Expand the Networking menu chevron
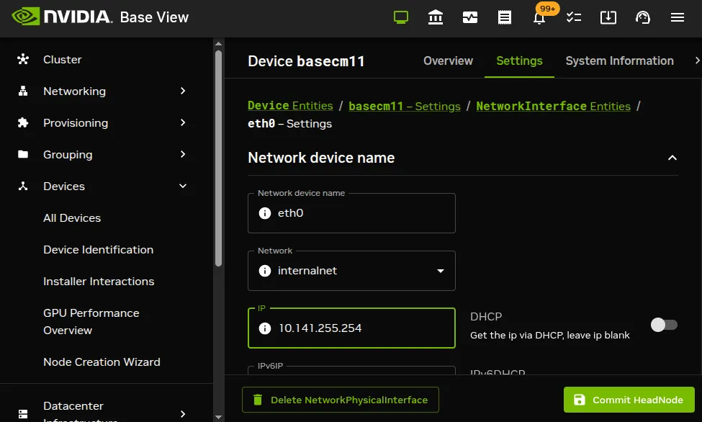 click(183, 91)
